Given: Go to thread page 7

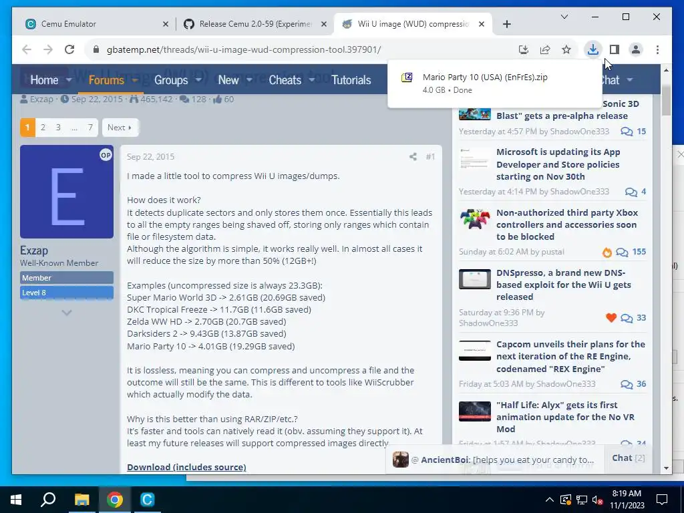Looking at the screenshot, I should pyautogui.click(x=90, y=128).
